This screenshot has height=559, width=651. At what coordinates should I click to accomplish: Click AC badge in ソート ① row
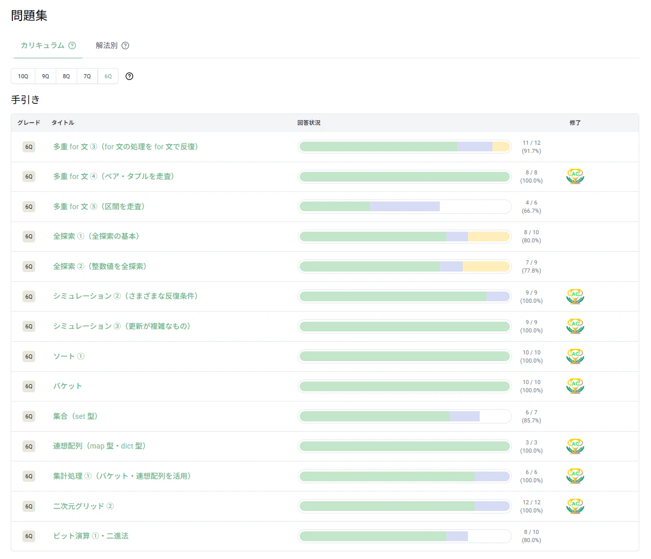click(x=575, y=356)
